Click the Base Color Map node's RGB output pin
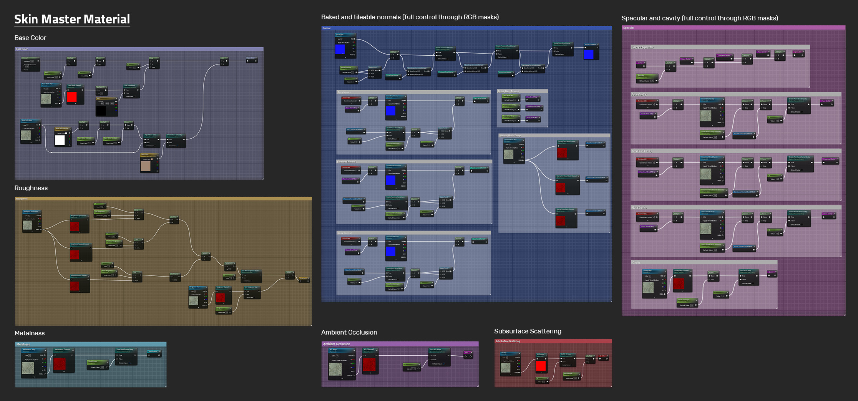858x401 pixels. click(40, 125)
